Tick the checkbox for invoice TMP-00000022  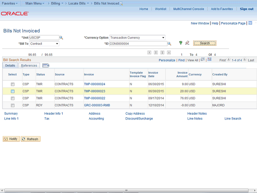[x=12, y=98]
